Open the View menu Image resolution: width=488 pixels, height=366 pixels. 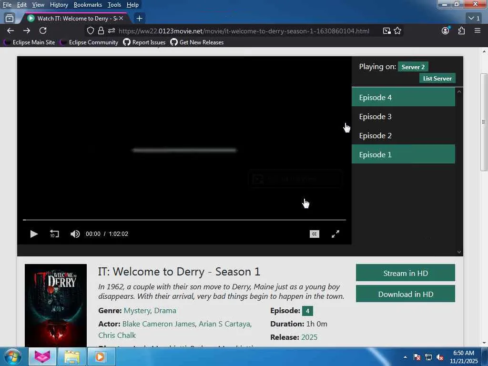(x=38, y=5)
